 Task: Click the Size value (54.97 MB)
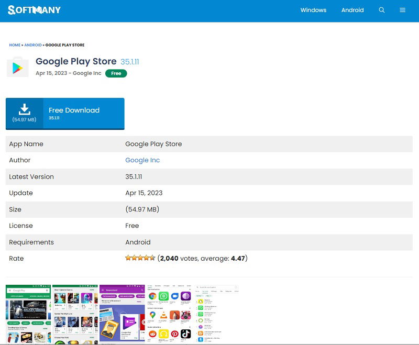[x=142, y=209]
